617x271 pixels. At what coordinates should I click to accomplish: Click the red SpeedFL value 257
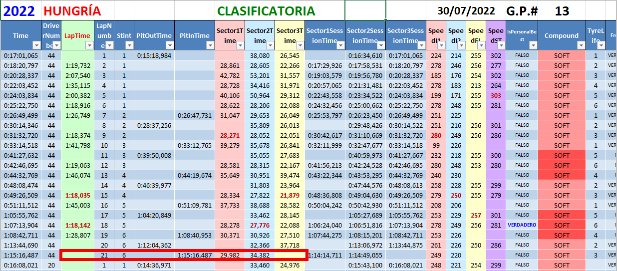[x=476, y=215]
